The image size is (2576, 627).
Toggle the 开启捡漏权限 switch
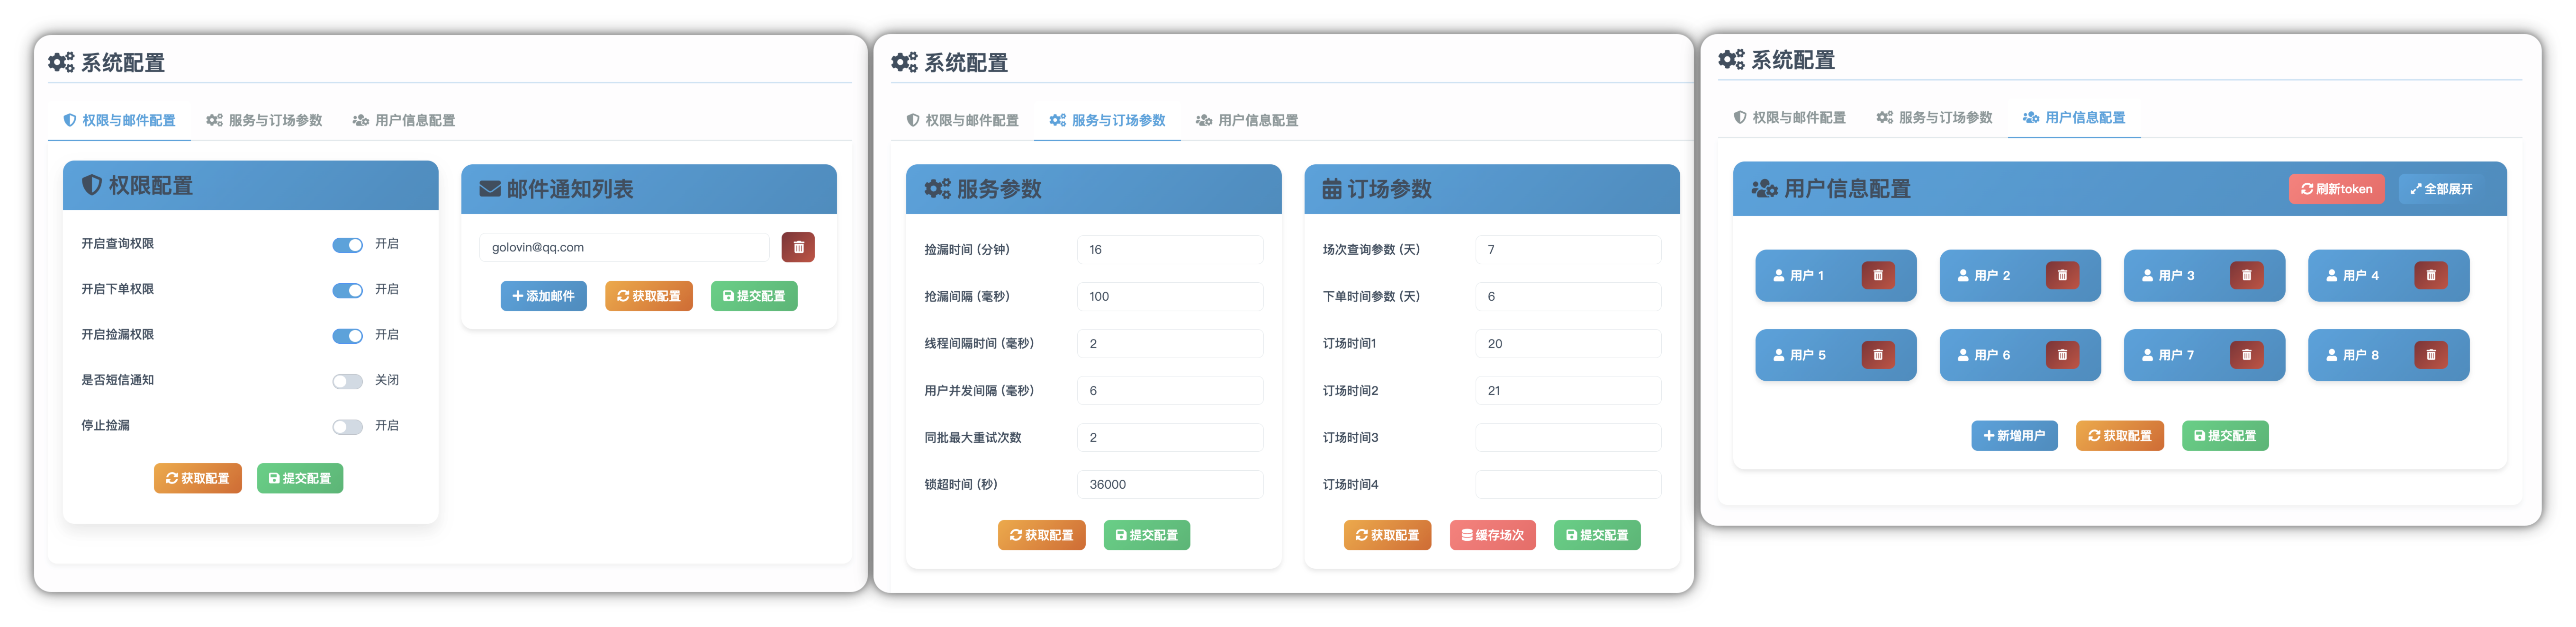[347, 336]
